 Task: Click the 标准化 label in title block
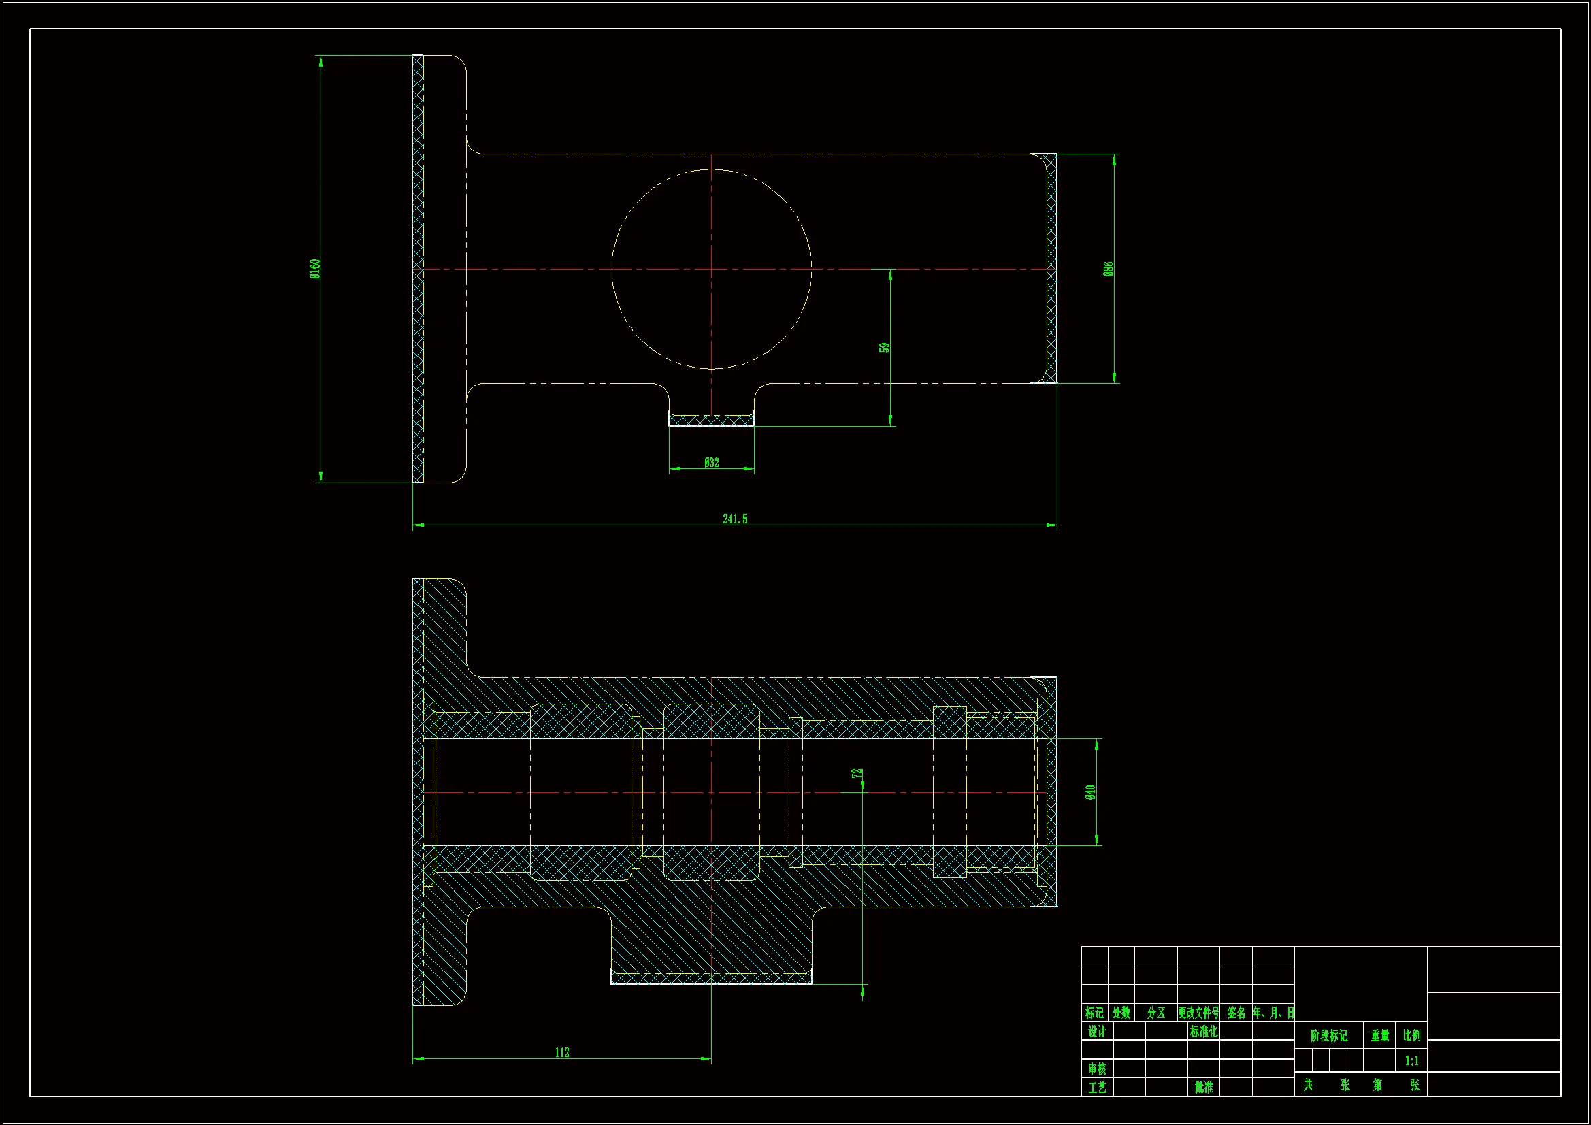[x=1204, y=1032]
